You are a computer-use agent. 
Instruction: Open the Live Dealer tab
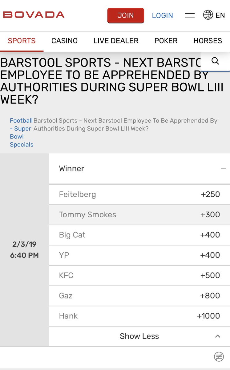tap(116, 41)
